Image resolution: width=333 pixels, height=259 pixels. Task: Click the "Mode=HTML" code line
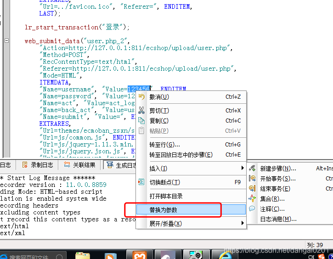[61, 75]
